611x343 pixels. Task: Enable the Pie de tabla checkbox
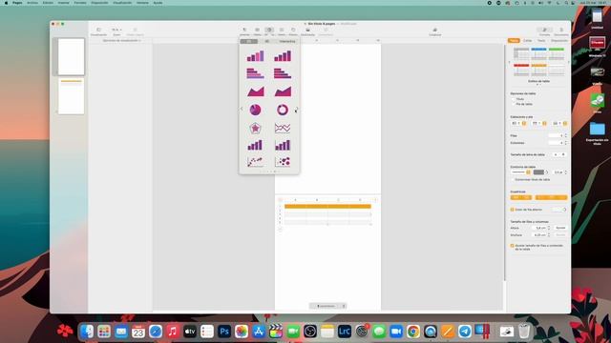513,104
